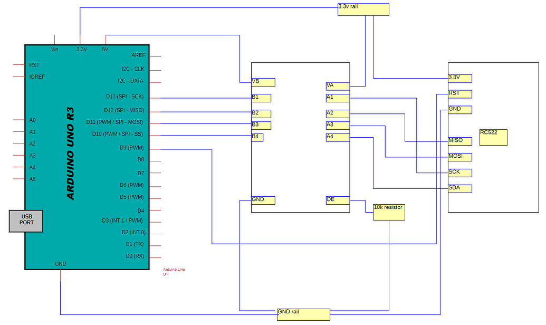This screenshot has height=325, width=546.
Task: Select the 3.3V pin on the RC522
Action: (x=459, y=78)
